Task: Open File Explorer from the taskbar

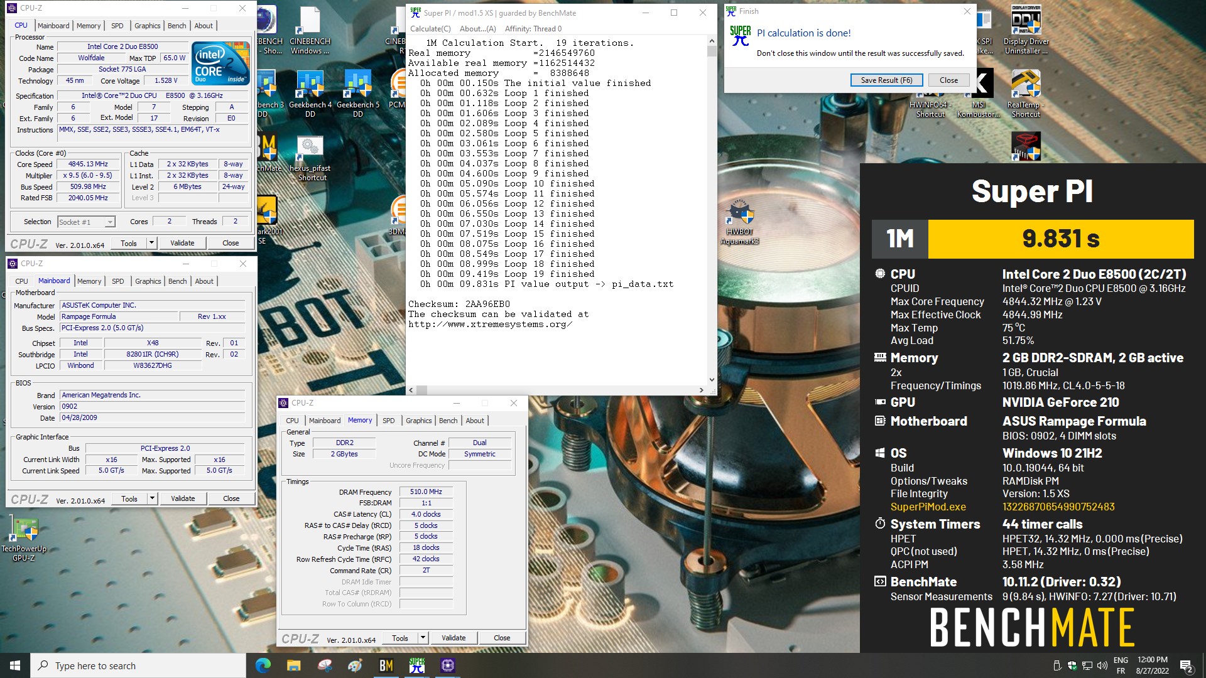Action: tap(293, 665)
